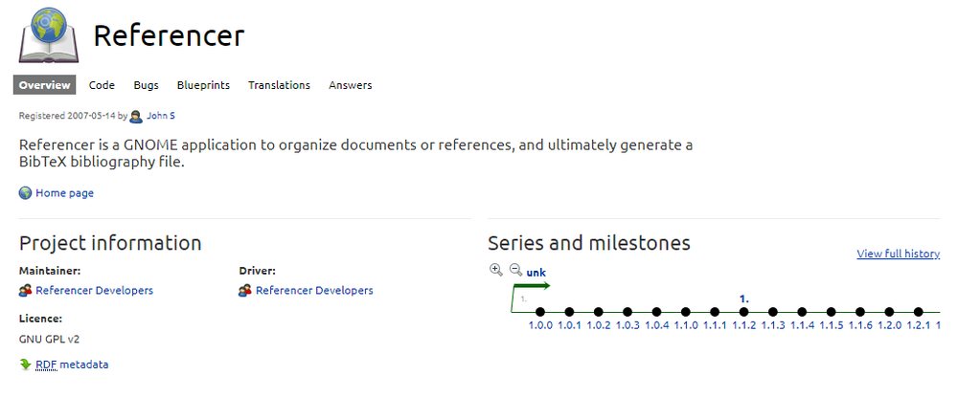Zoom out on the milestones timeline
The height and width of the screenshot is (398, 958).
click(515, 269)
